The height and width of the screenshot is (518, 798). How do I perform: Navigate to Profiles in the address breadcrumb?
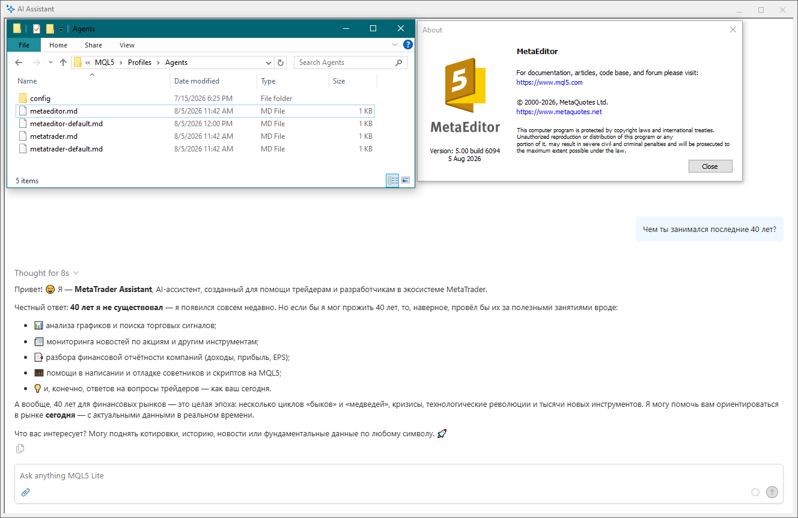coord(139,62)
